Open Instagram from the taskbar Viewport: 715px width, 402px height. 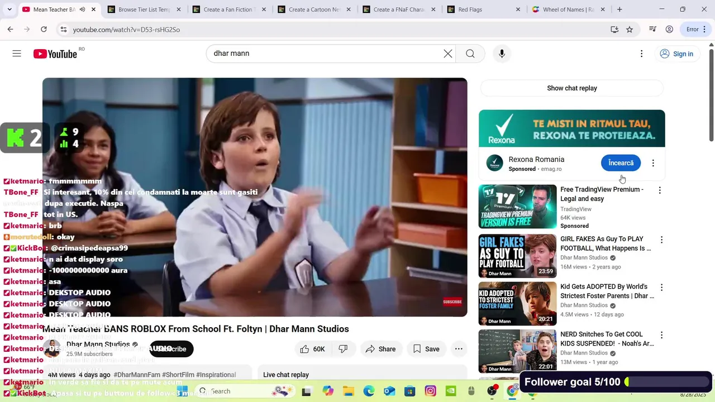click(430, 391)
